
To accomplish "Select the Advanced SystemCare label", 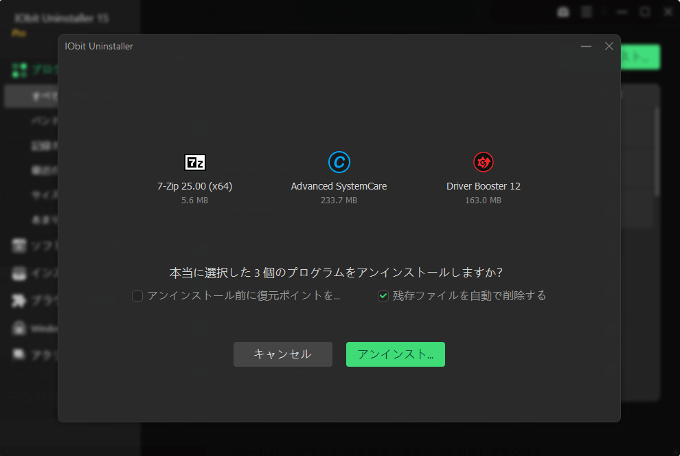I will 339,186.
